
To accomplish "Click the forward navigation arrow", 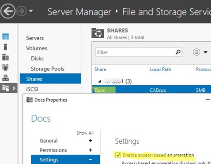I will click(x=21, y=11).
